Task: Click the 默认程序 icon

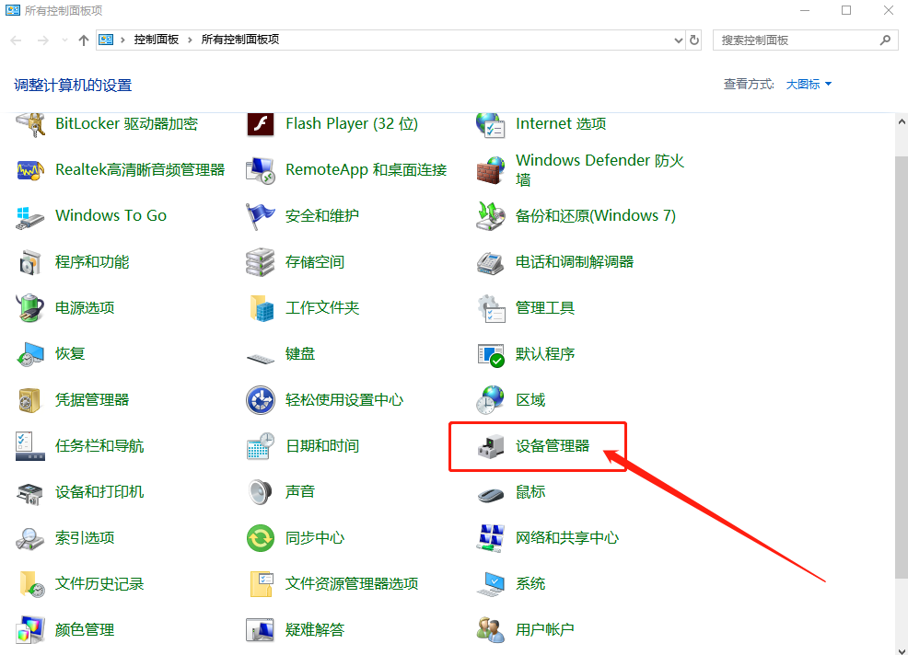Action: click(x=491, y=355)
